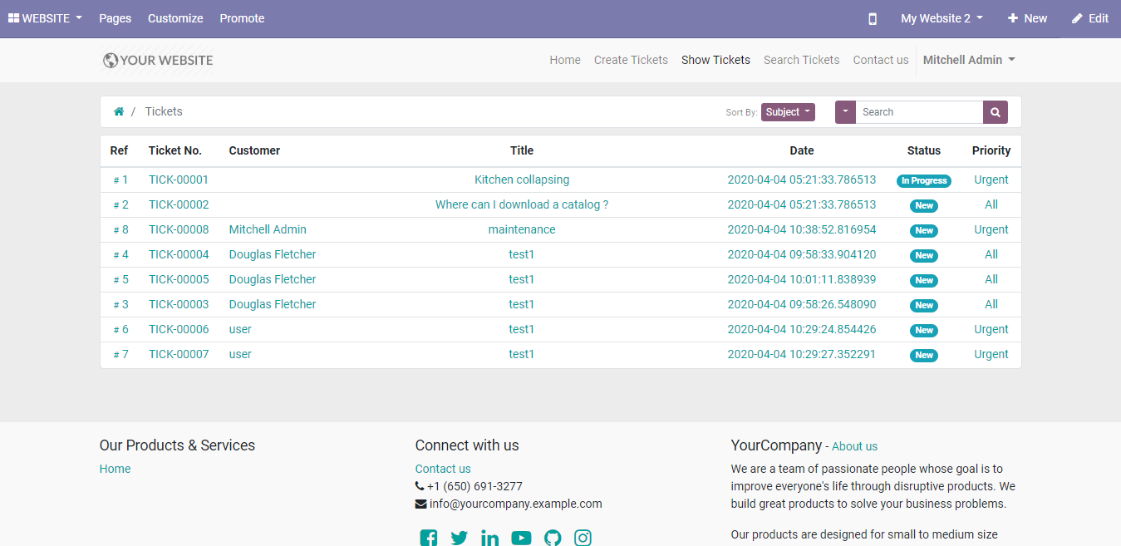Open the WEBSITE apps menu

point(45,18)
